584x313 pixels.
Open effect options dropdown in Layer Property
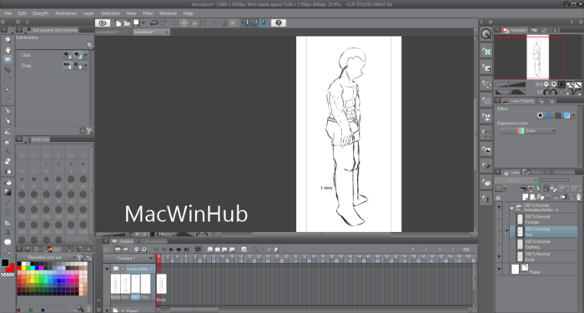click(573, 115)
